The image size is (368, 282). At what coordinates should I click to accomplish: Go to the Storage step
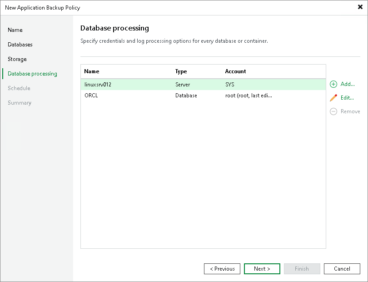click(17, 59)
